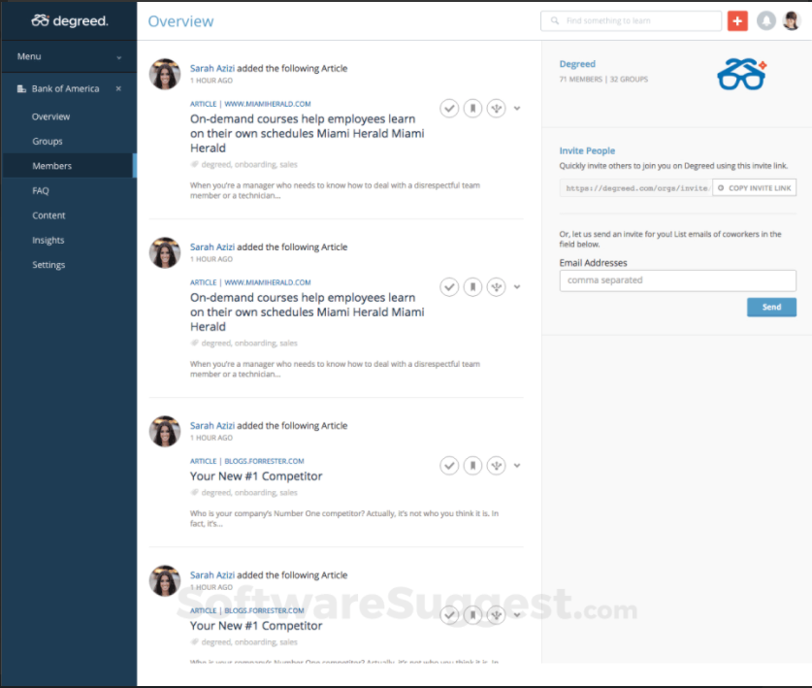This screenshot has width=812, height=688.
Task: Open Sarah Azizi's name on the third post
Action: point(211,425)
